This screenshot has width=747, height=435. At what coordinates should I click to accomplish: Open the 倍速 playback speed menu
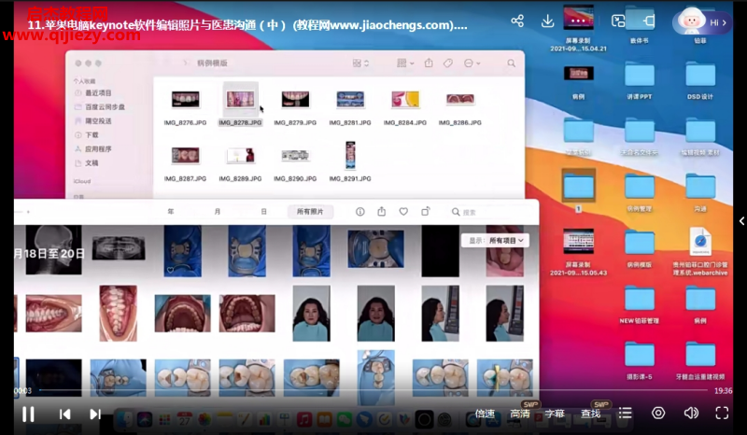485,414
